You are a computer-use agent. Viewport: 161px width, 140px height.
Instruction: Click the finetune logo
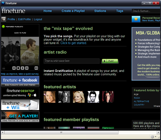[13, 11]
